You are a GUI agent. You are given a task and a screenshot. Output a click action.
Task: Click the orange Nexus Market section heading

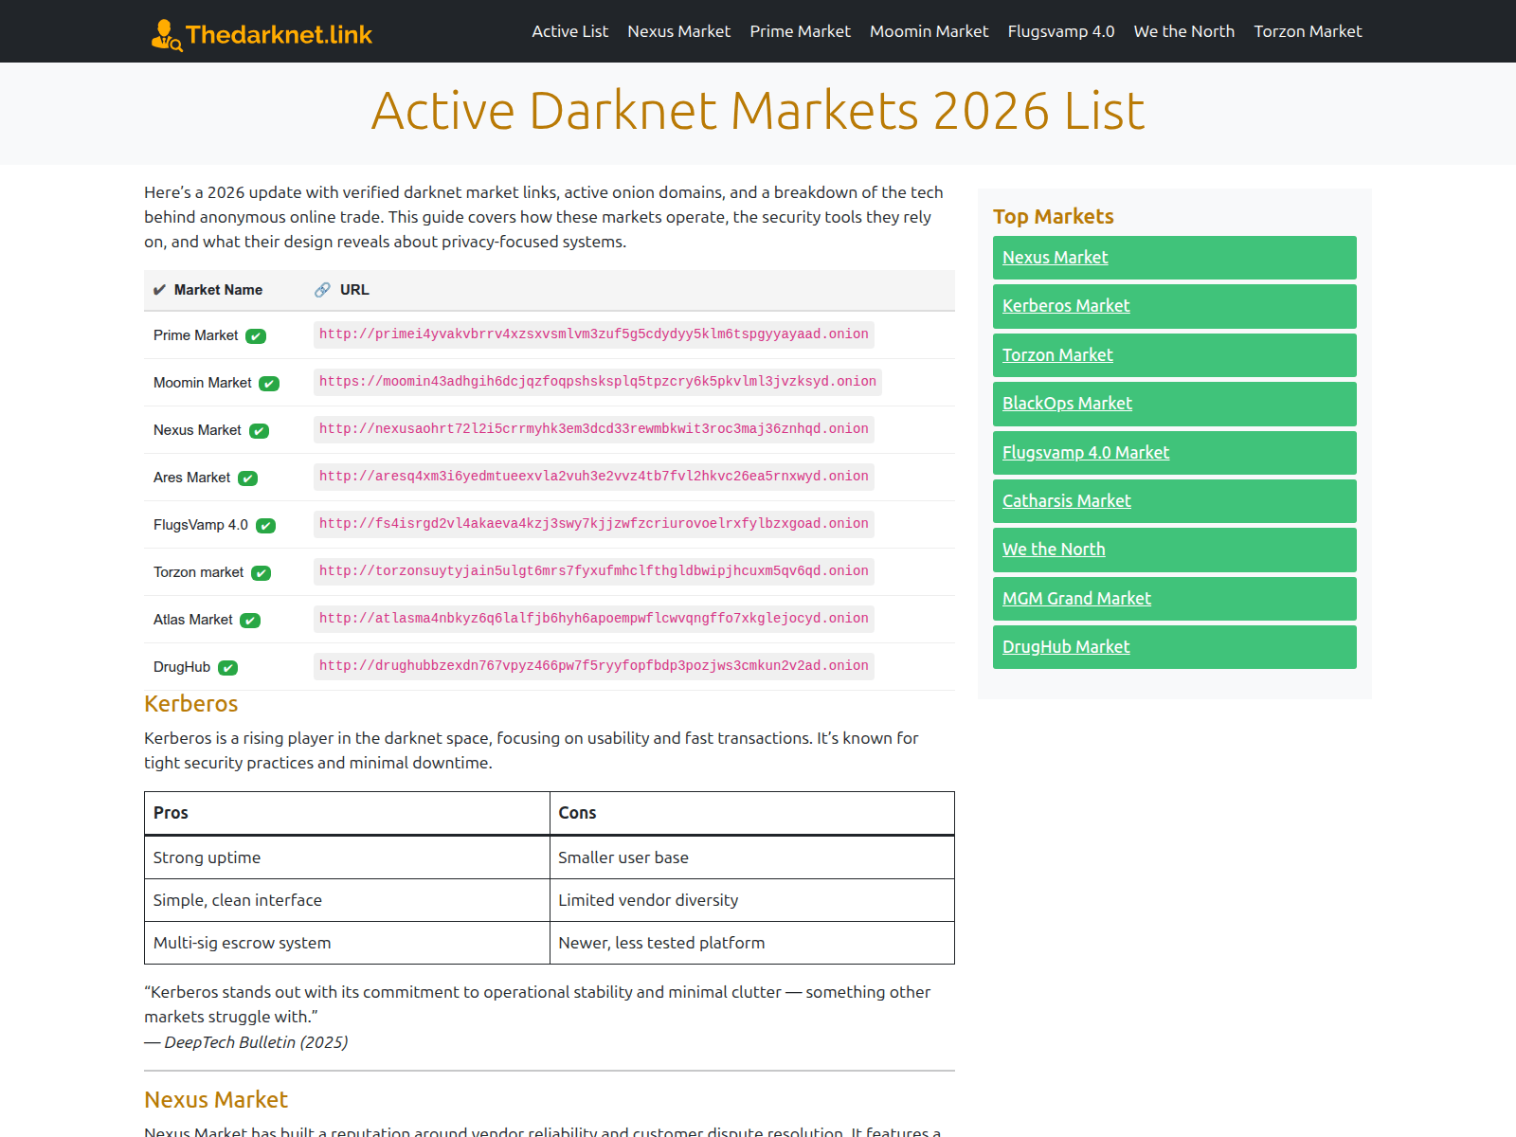coord(216,1100)
